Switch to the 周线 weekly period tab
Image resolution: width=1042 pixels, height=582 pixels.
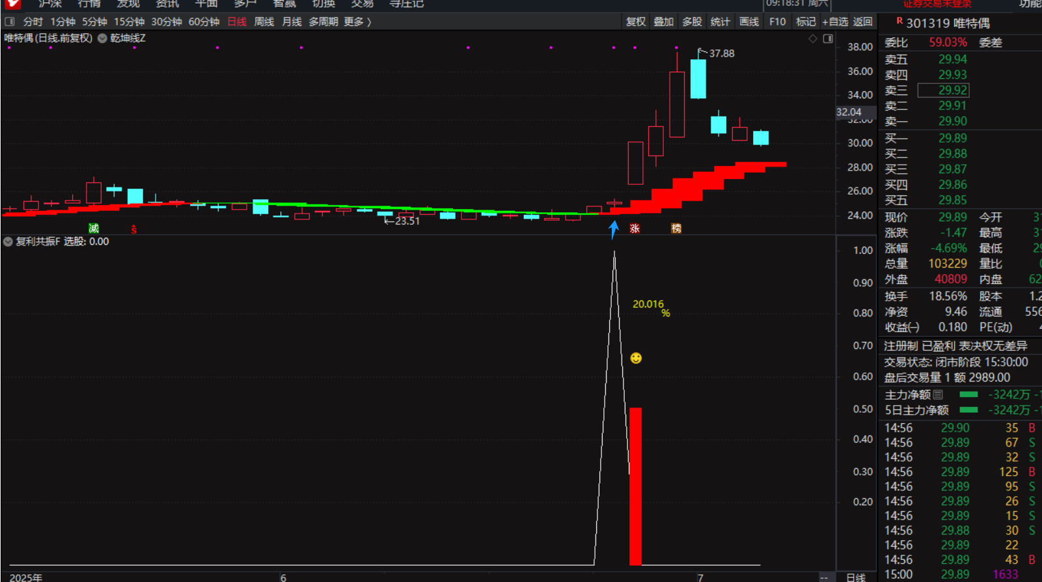pyautogui.click(x=264, y=21)
